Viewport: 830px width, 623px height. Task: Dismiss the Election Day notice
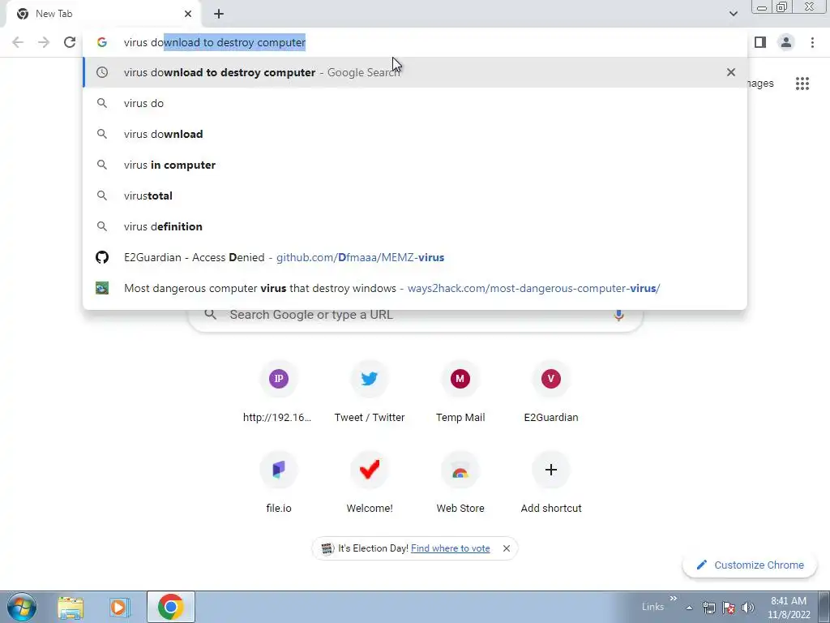(506, 548)
